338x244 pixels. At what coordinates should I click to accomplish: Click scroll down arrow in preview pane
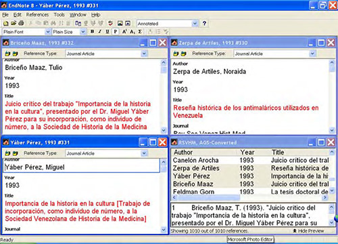coord(331,223)
